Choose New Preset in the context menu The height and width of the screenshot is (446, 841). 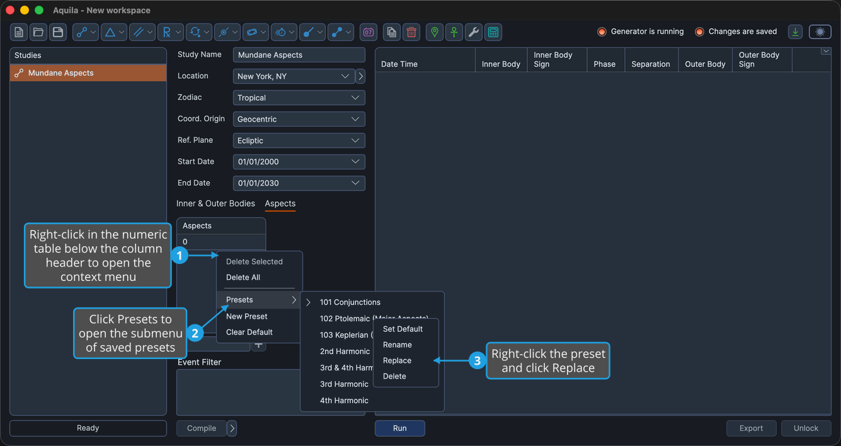pyautogui.click(x=247, y=316)
